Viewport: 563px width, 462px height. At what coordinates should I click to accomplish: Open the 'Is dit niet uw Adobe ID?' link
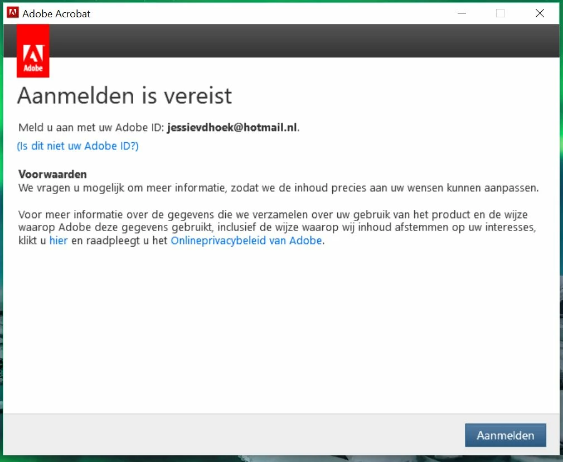click(x=78, y=146)
